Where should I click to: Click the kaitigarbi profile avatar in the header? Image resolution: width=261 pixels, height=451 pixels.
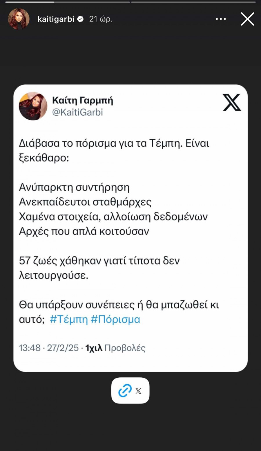coord(19,19)
